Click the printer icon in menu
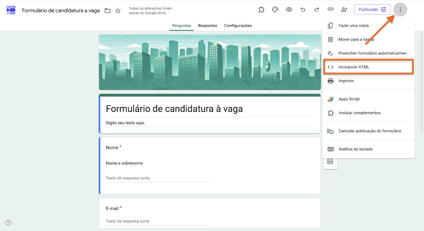The height and width of the screenshot is (231, 424). pos(330,81)
